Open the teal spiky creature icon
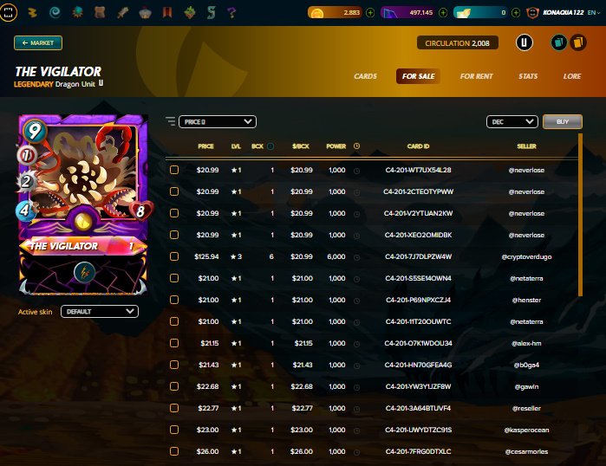This screenshot has height=466, width=606. point(77,12)
